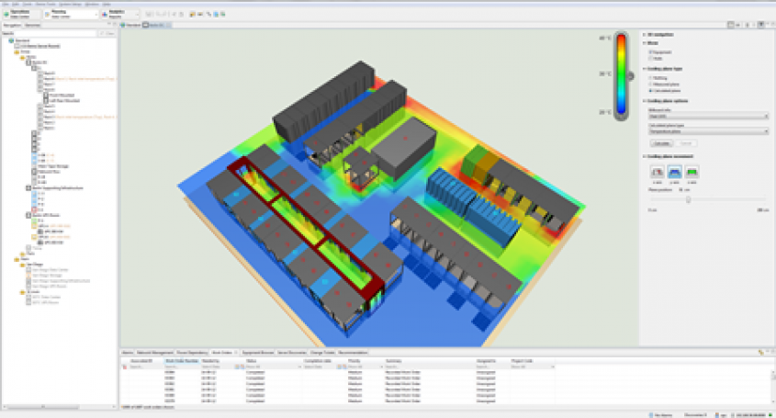Click the rainbow temperature color legend bar
This screenshot has height=418, width=776.
(621, 75)
